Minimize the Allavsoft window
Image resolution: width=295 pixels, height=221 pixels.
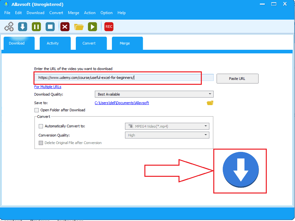pyautogui.click(x=262, y=4)
